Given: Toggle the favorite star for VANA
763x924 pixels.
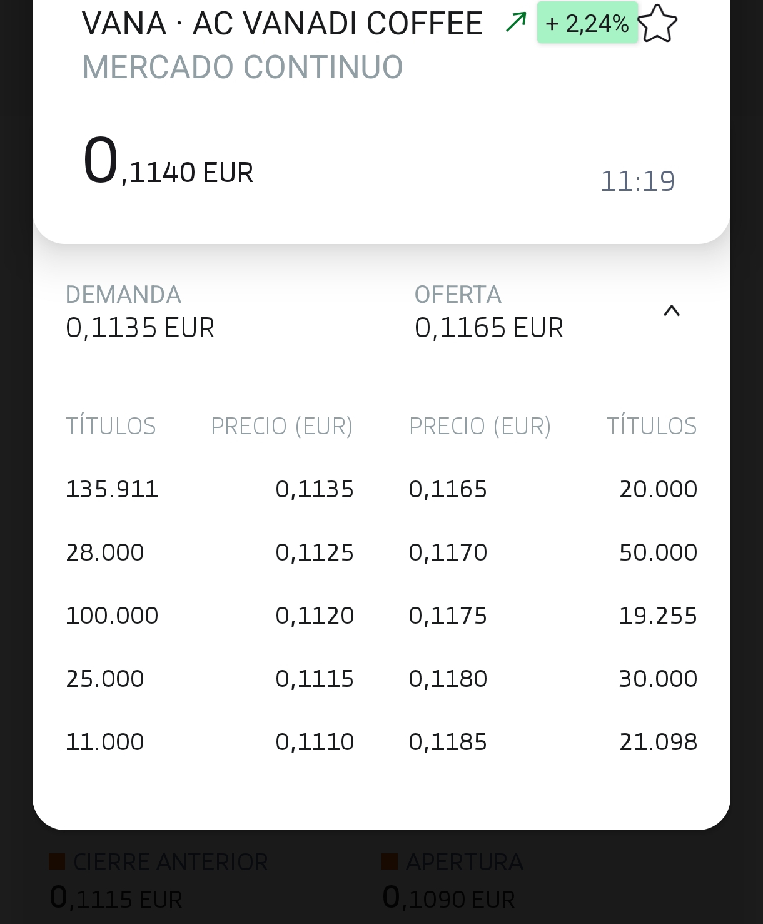Looking at the screenshot, I should click(x=657, y=24).
